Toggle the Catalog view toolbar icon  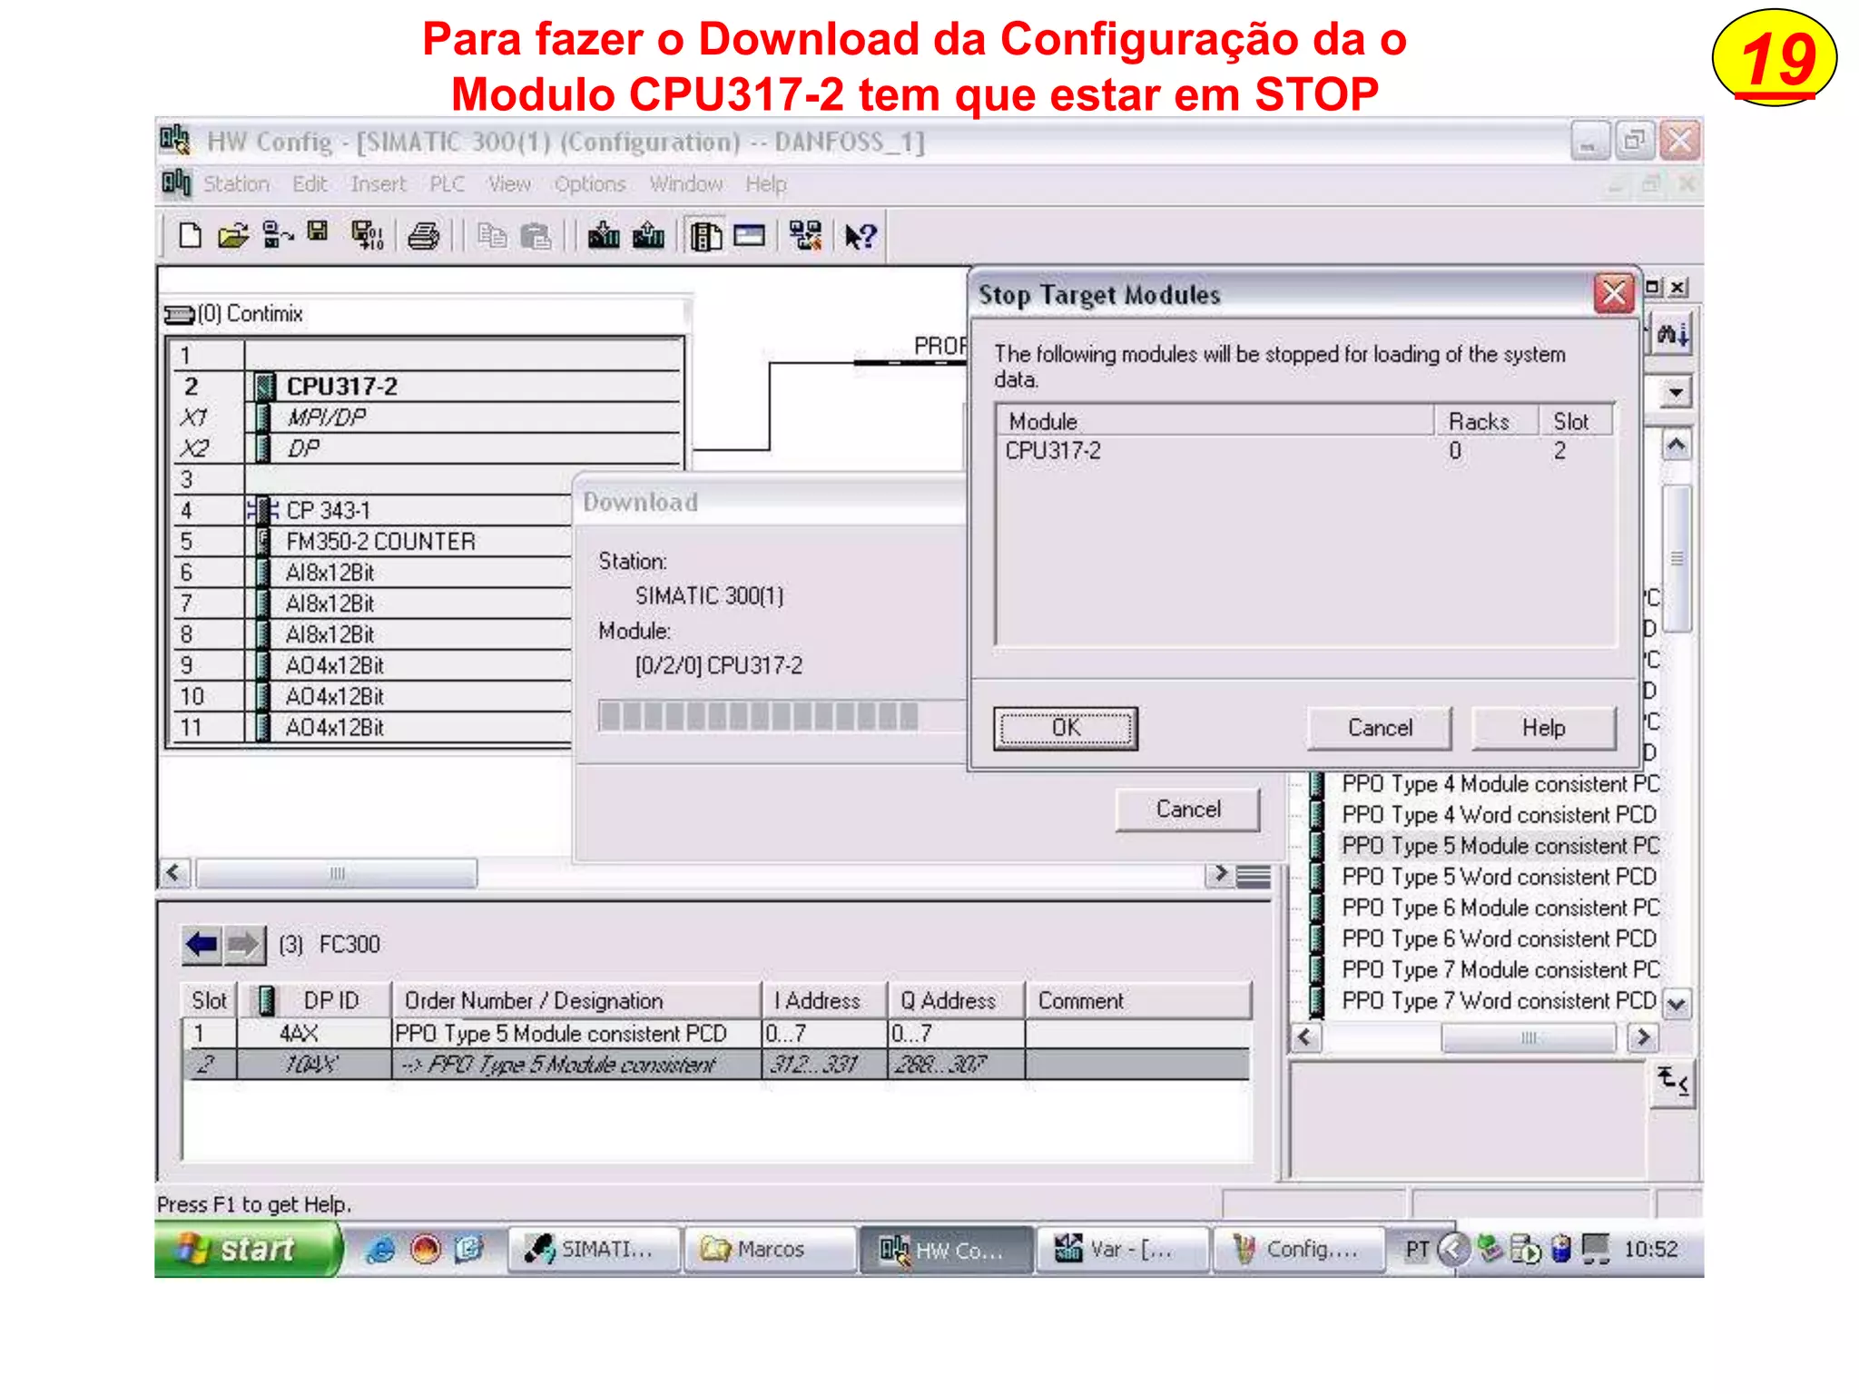coord(705,236)
